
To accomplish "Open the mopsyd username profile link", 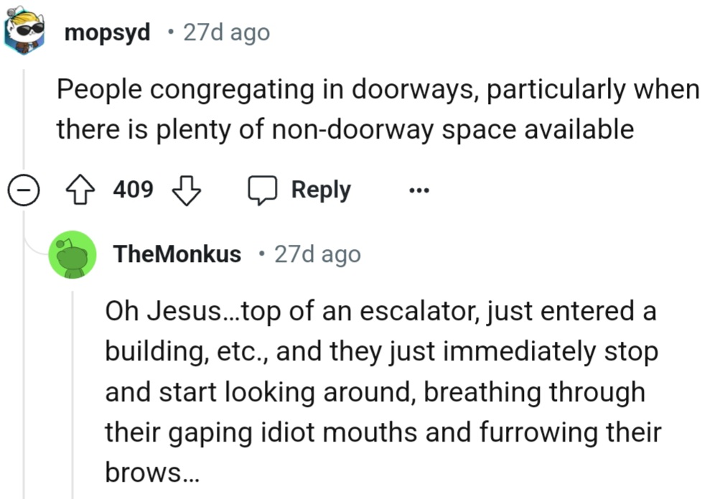I will 108,32.
